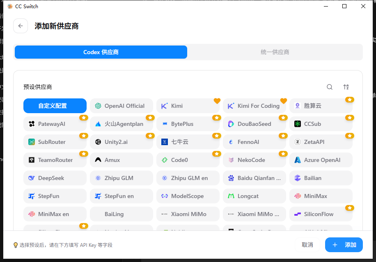This screenshot has height=262, width=376.
Task: Pick the Bailian preset
Action: point(321,178)
